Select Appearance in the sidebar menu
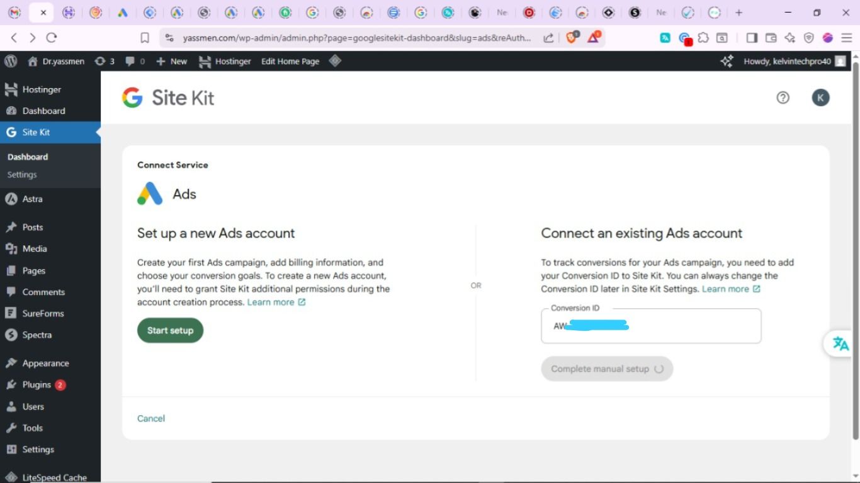The height and width of the screenshot is (483, 860). (45, 363)
